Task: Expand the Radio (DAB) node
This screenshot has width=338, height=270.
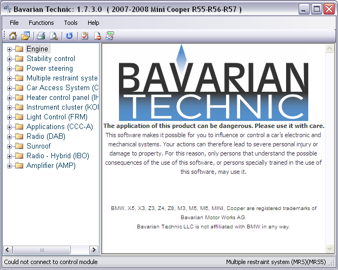Action: click(9, 137)
